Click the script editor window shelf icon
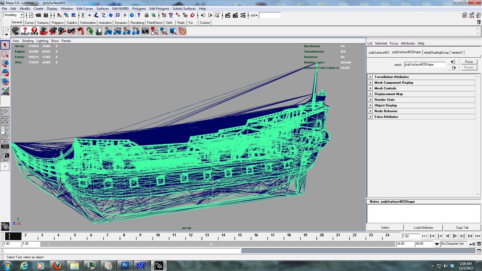Image resolution: width=482 pixels, height=271 pixels. tap(145, 31)
